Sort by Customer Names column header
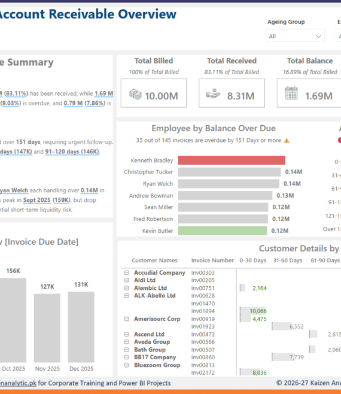Image resolution: width=341 pixels, height=394 pixels. (154, 260)
